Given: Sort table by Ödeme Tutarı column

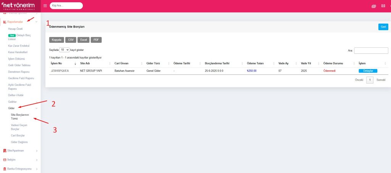Looking at the screenshot, I should [x=255, y=63].
